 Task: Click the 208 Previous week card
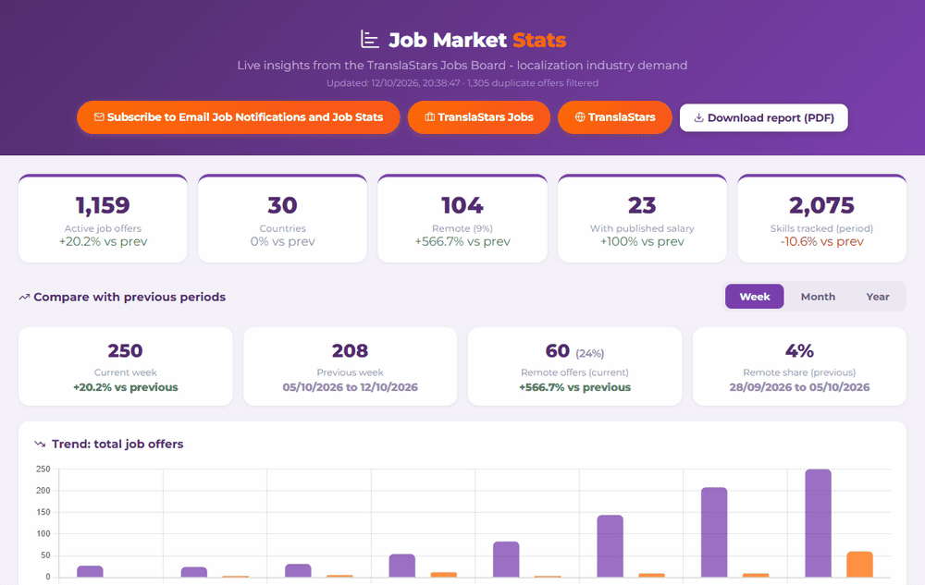pyautogui.click(x=351, y=367)
